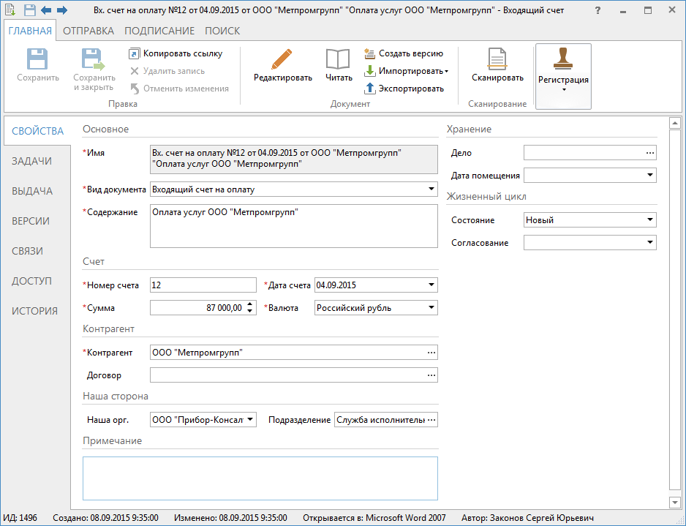
Task: Click into the Номер счета field
Action: pyautogui.click(x=203, y=285)
